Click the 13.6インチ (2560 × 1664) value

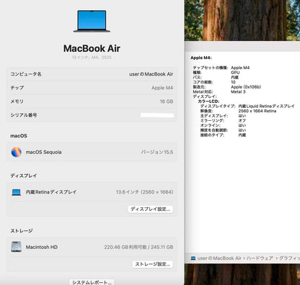tap(144, 192)
